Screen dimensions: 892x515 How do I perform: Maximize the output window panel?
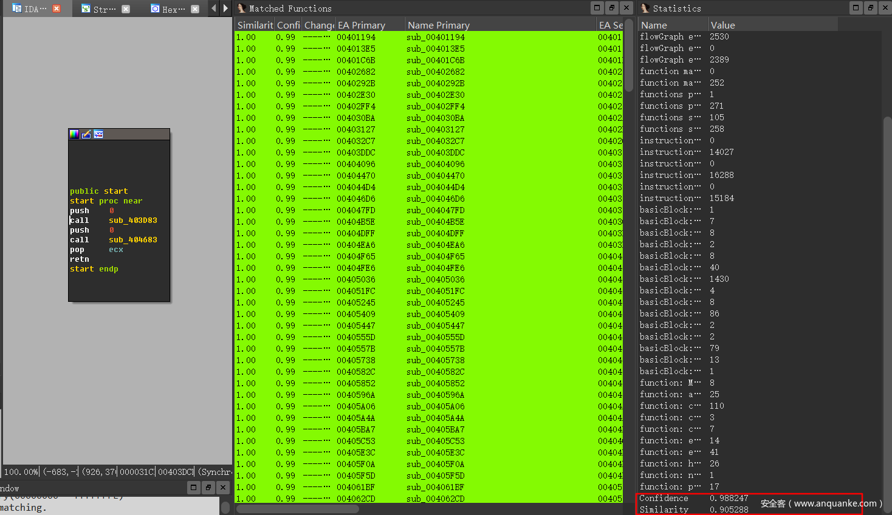(x=193, y=488)
